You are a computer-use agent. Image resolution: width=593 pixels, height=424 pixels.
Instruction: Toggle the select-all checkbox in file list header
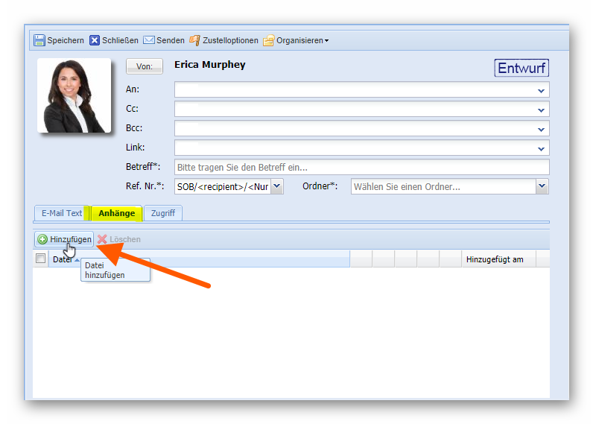41,259
